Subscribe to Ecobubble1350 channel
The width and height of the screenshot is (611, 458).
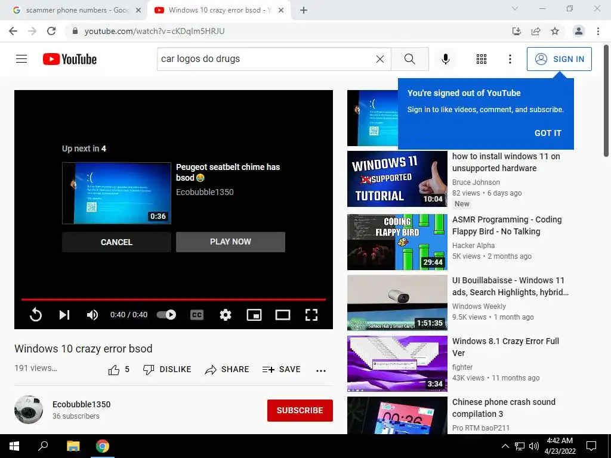tap(300, 410)
